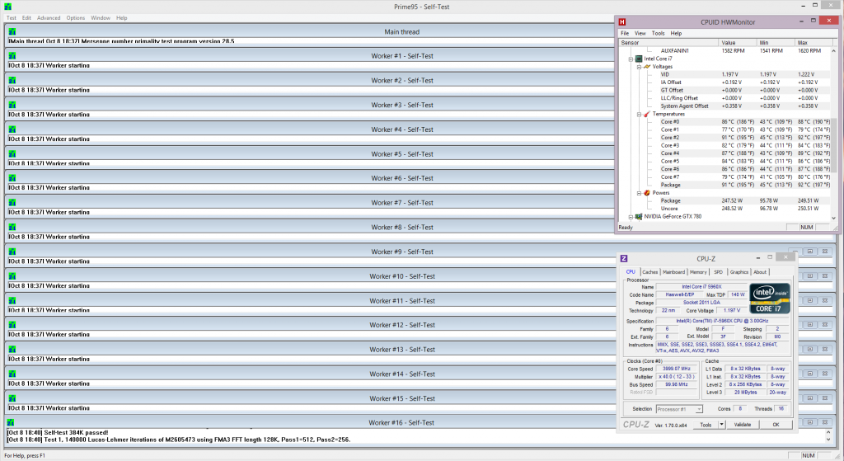This screenshot has height=461, width=844.
Task: Switch to the Graphics tab in CPU-Z
Action: pos(738,272)
